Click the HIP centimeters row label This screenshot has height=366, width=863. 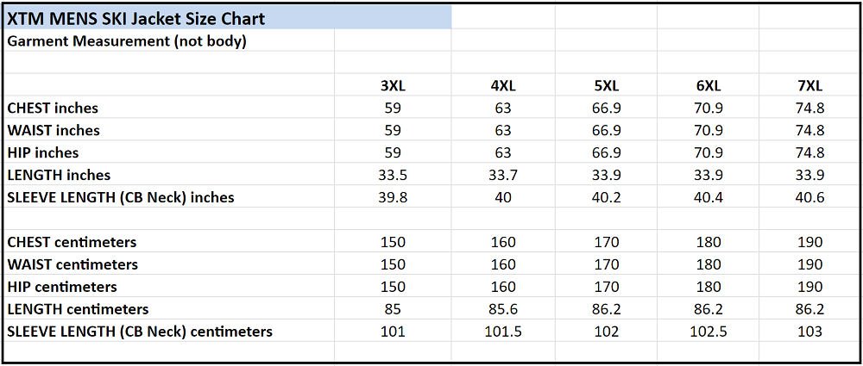pos(62,287)
